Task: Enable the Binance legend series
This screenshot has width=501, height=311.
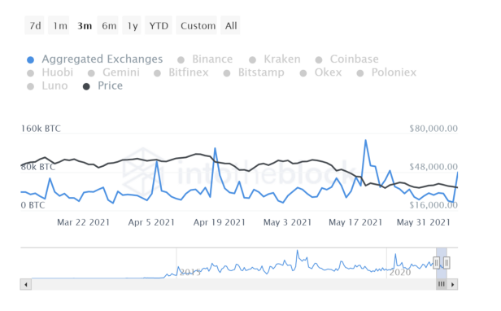Action: pos(181,59)
